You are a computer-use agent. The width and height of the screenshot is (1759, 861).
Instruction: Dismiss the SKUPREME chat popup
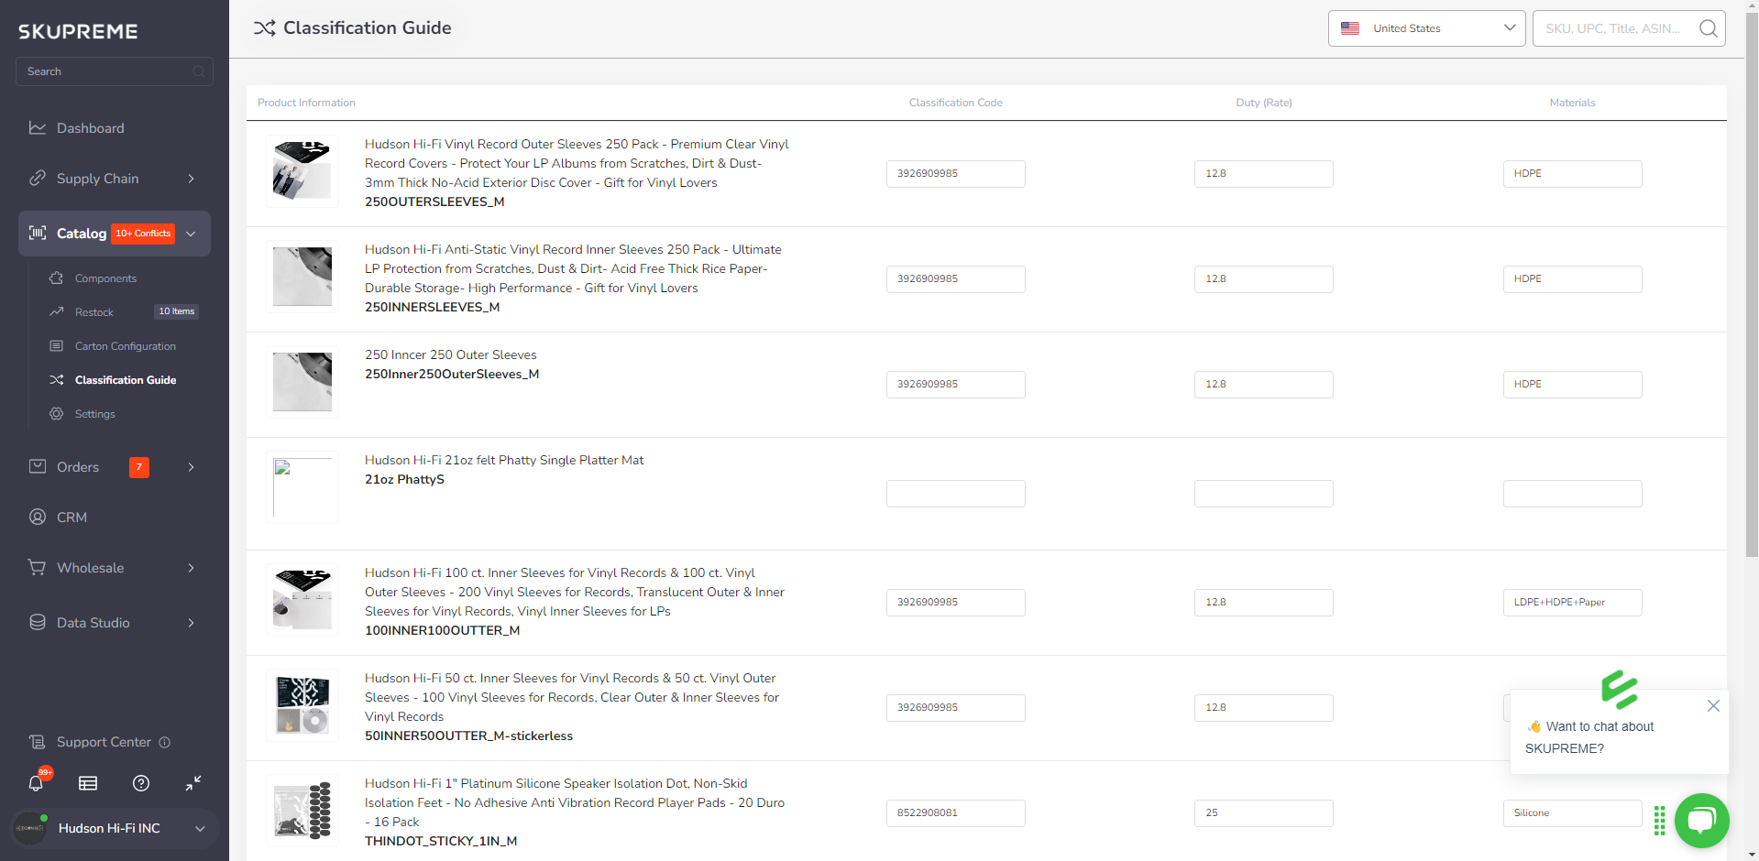(x=1712, y=706)
